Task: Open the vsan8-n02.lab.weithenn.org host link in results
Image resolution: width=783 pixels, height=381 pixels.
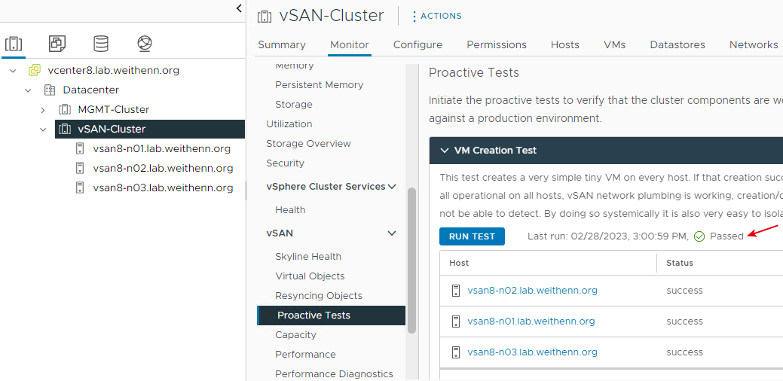Action: [532, 290]
